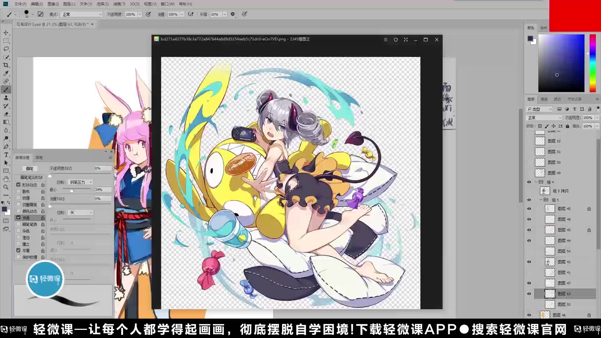Viewport: 601px width, 338px height.
Task: Enable the 散布 brush option checkbox
Action: [18, 191]
